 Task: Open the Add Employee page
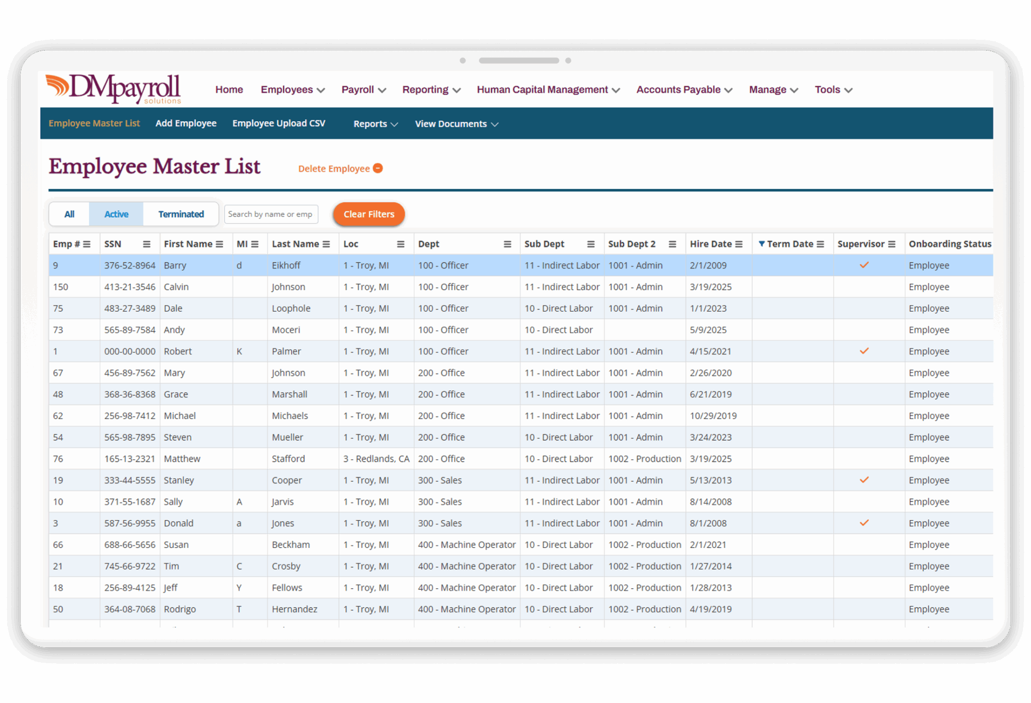[186, 123]
